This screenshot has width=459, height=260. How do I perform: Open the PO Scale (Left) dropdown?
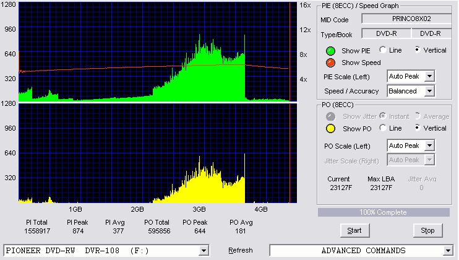[429, 145]
